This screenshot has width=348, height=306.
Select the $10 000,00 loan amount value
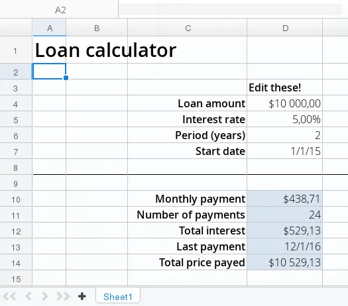tap(284, 103)
